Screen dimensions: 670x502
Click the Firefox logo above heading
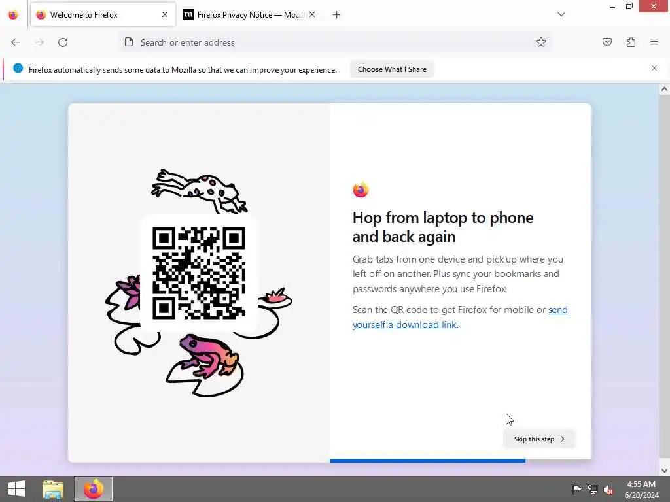(x=361, y=190)
